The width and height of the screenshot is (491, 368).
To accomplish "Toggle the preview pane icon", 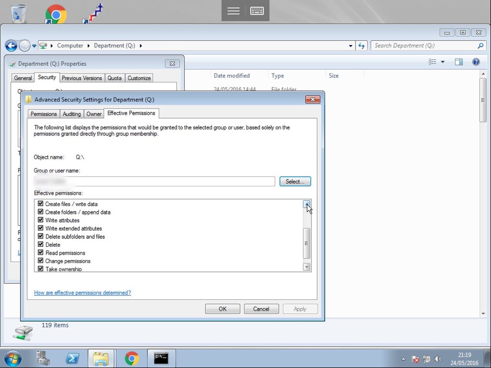I will [x=459, y=62].
